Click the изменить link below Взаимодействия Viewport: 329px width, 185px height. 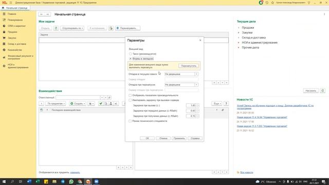pyautogui.click(x=75, y=173)
